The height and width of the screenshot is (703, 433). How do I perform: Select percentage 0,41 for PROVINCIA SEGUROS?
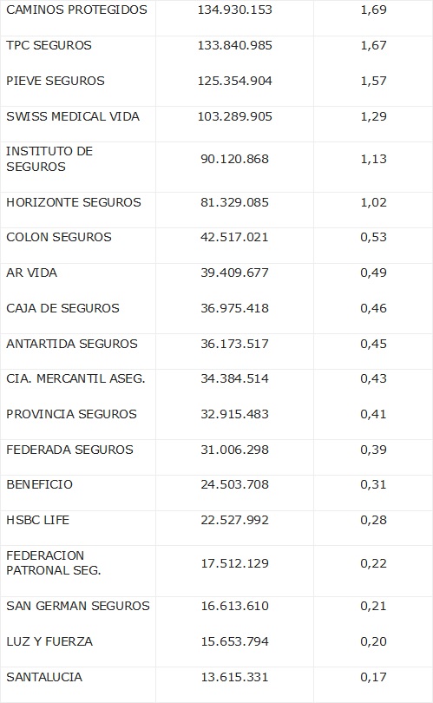click(x=373, y=414)
